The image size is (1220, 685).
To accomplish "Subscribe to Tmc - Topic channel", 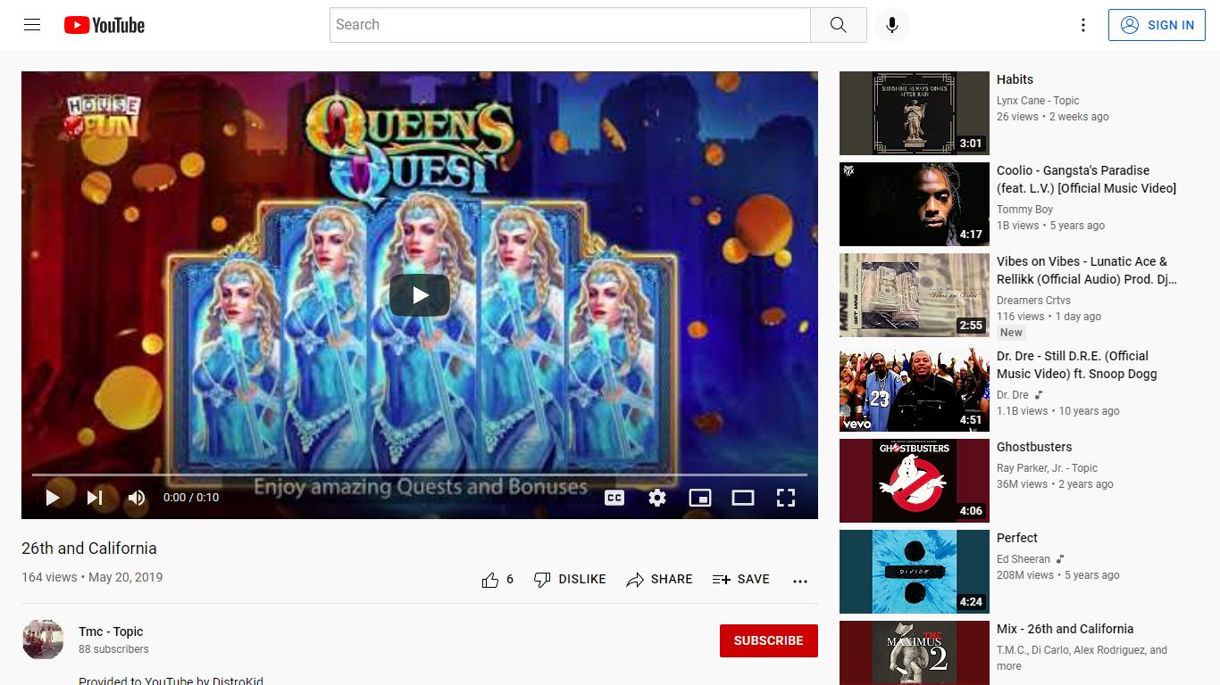I will pos(769,640).
